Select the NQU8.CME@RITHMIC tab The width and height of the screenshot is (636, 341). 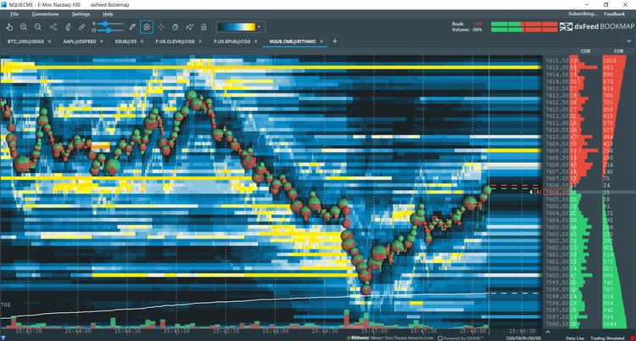292,42
